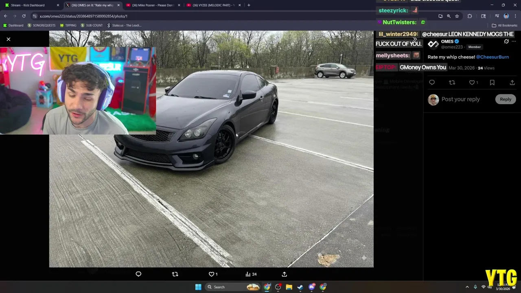Image resolution: width=521 pixels, height=293 pixels.
Task: Click the install app icon in address bar
Action: point(440,16)
